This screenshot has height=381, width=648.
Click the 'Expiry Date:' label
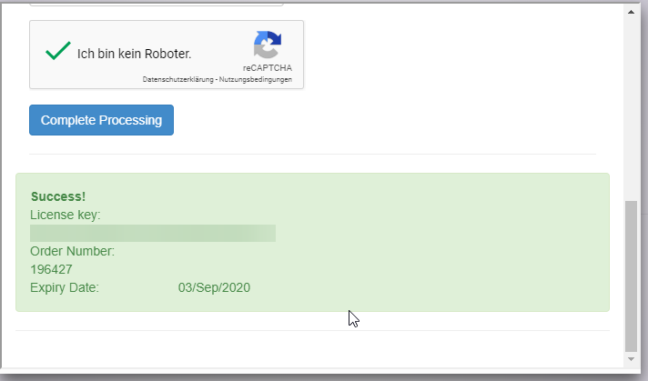tap(65, 287)
